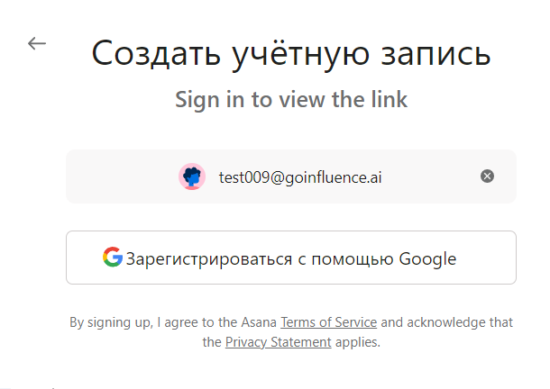Click the 'Sign in to view the link' subtitle
The width and height of the screenshot is (550, 389).
290,99
